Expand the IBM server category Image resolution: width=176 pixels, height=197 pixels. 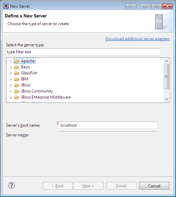[11, 79]
